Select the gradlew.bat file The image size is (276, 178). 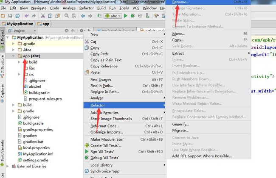tap(31, 142)
